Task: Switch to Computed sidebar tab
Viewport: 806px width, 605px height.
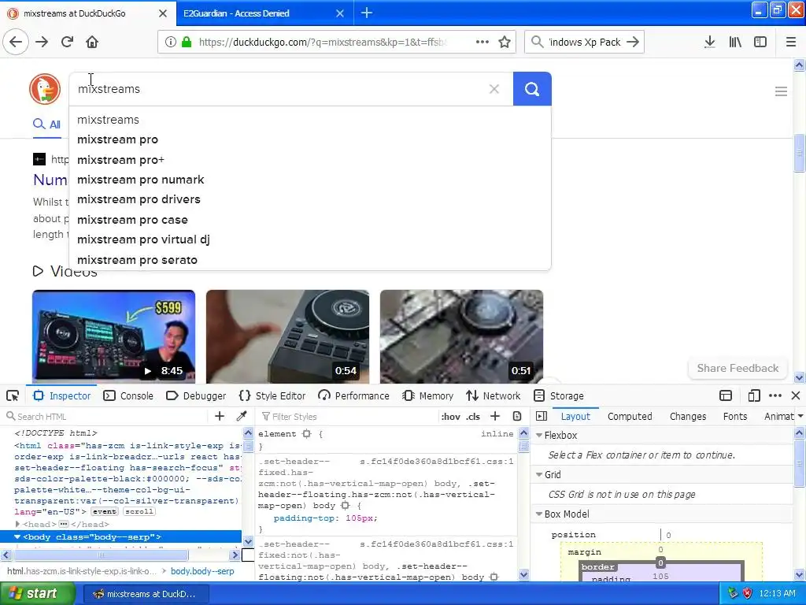Action: tap(630, 416)
